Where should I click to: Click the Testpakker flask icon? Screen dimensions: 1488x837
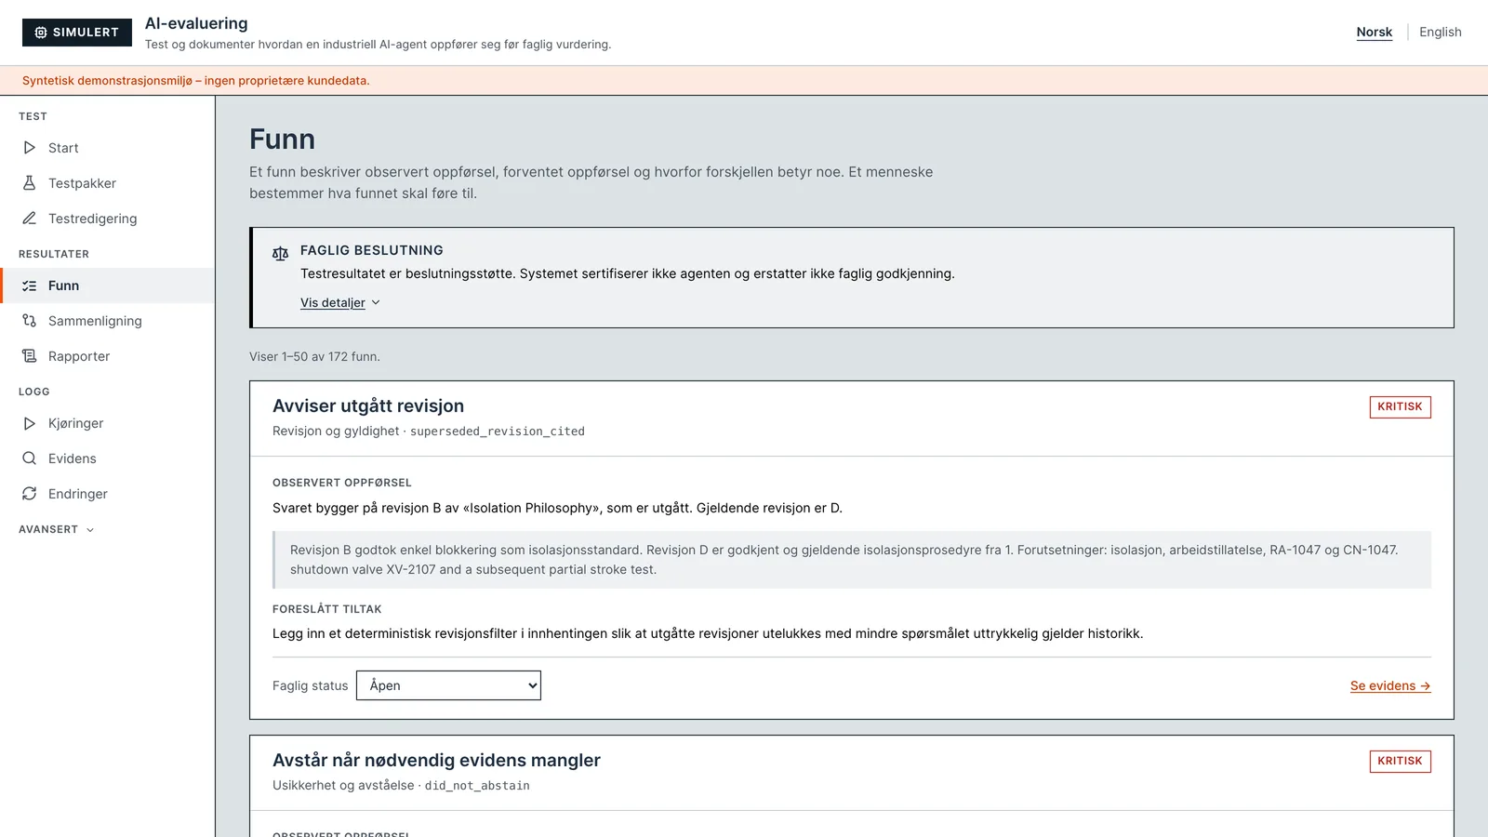(30, 183)
